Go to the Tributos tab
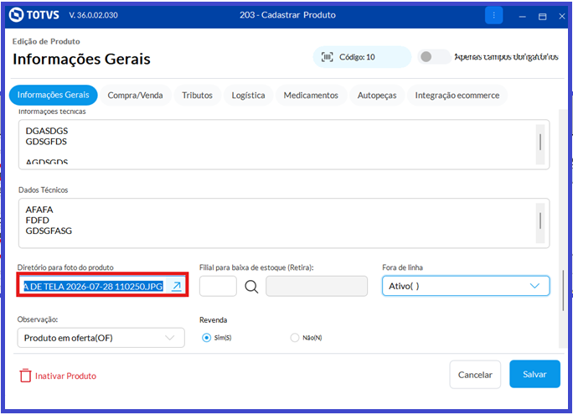 pyautogui.click(x=198, y=96)
